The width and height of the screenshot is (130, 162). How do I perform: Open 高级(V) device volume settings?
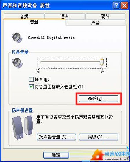99,99
